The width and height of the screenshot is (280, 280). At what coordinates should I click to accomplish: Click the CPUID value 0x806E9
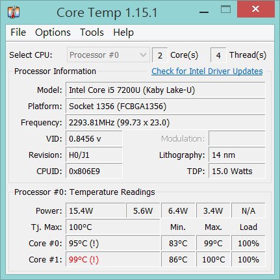click(x=94, y=171)
